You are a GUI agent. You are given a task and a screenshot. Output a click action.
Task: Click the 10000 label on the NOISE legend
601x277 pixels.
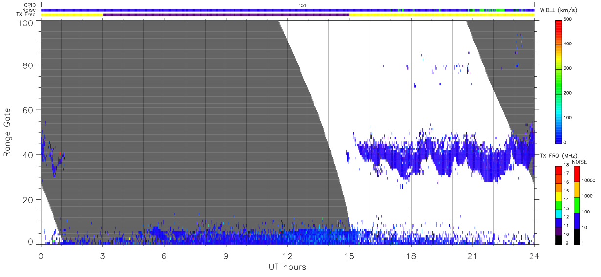pos(588,180)
